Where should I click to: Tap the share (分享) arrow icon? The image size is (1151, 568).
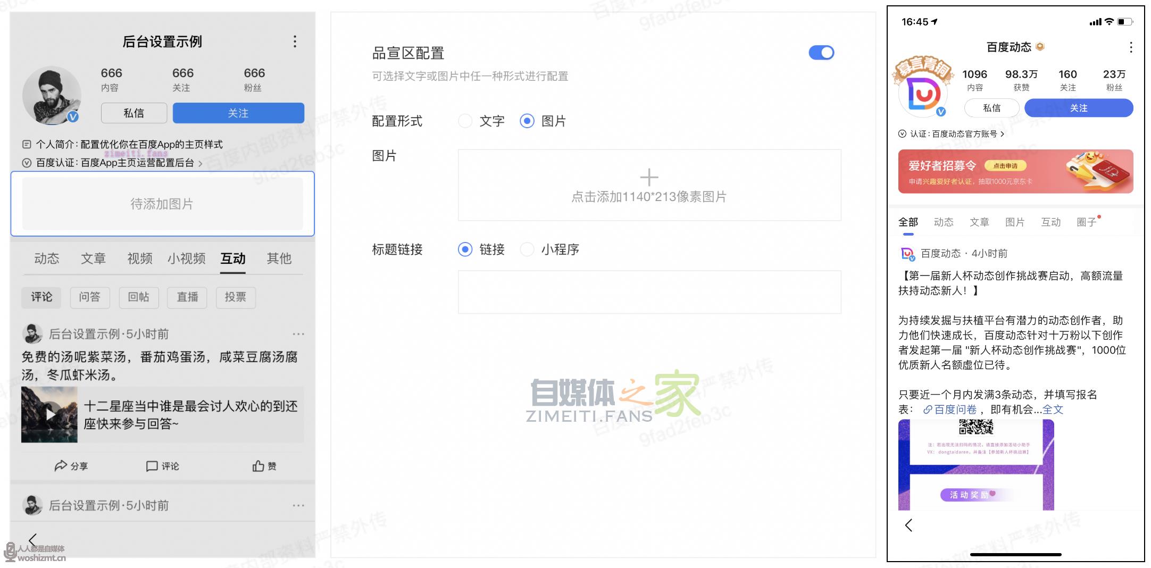point(61,466)
